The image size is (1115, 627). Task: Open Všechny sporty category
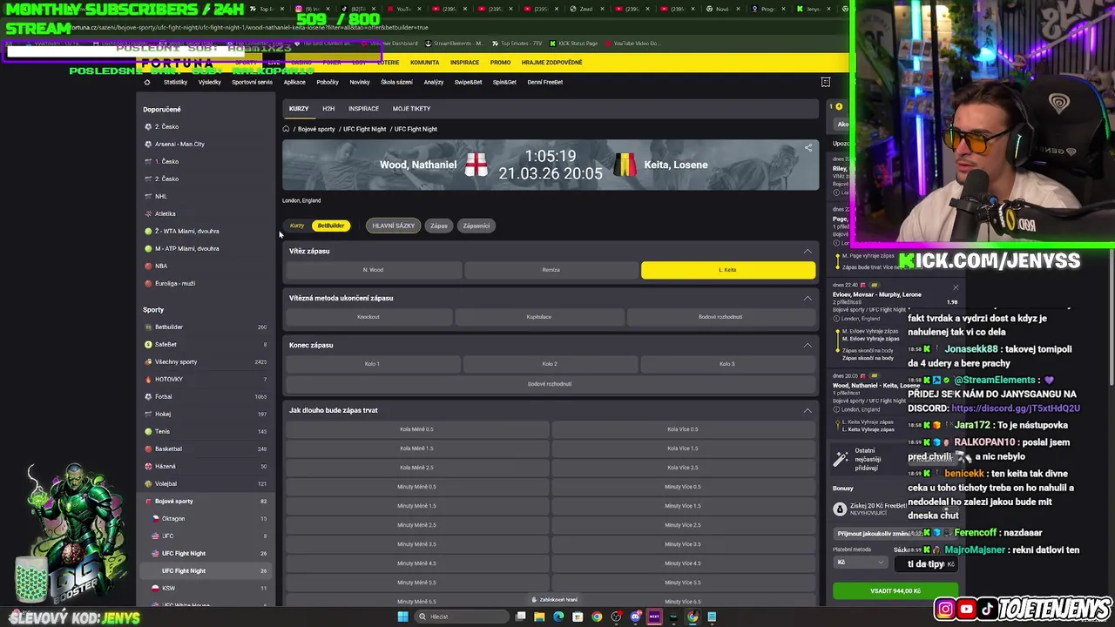pyautogui.click(x=206, y=361)
